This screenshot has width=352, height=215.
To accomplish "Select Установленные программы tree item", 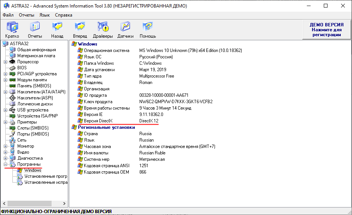I will 46,176.
